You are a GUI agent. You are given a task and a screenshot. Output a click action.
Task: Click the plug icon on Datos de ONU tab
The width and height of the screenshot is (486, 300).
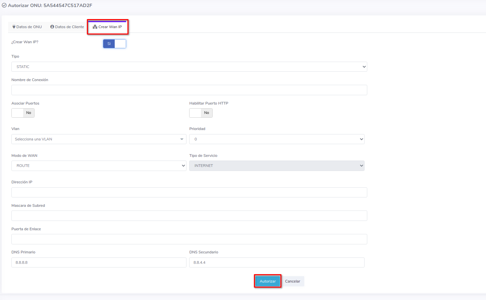14,27
